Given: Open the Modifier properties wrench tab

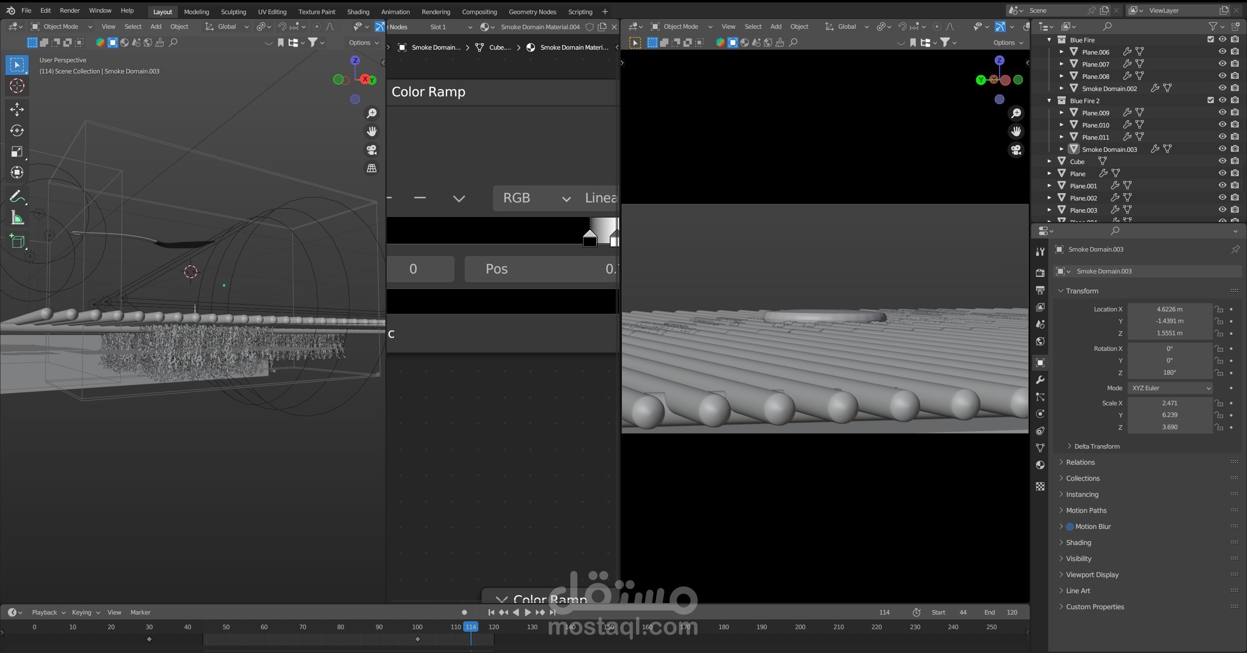Looking at the screenshot, I should tap(1040, 380).
